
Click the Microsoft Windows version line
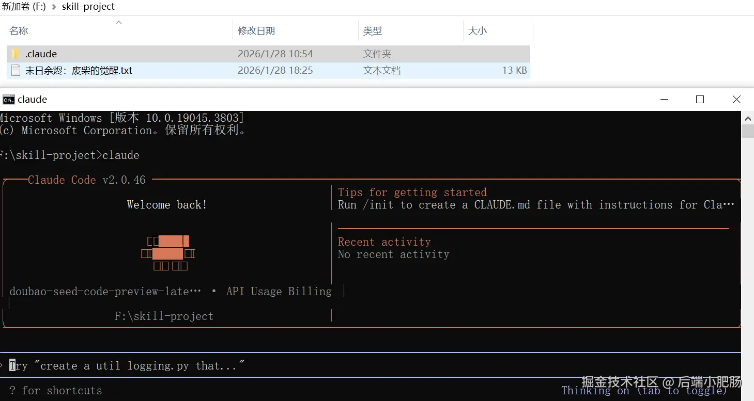coord(122,118)
